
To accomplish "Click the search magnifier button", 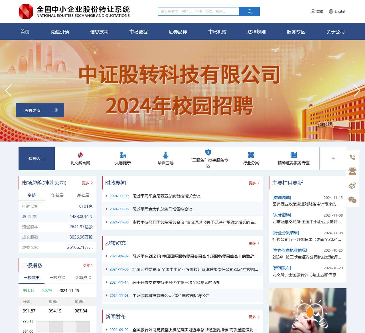I will pyautogui.click(x=250, y=11).
